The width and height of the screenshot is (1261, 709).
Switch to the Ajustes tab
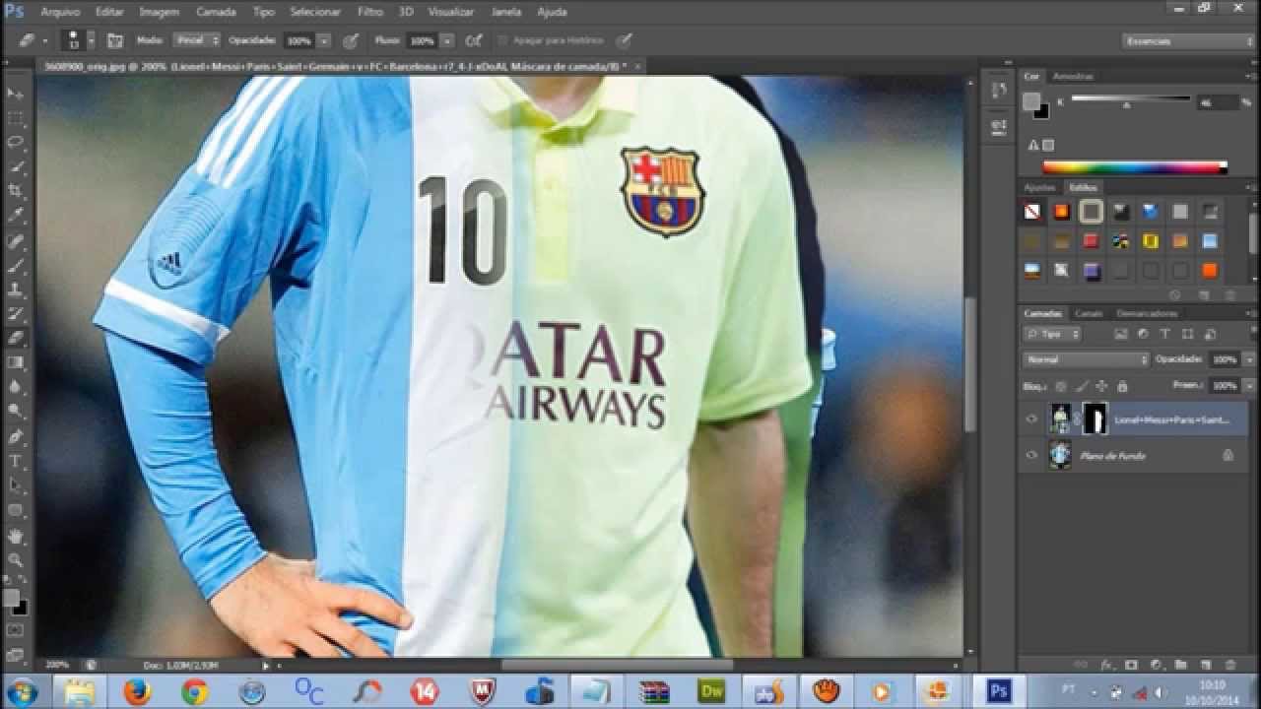(x=1039, y=187)
